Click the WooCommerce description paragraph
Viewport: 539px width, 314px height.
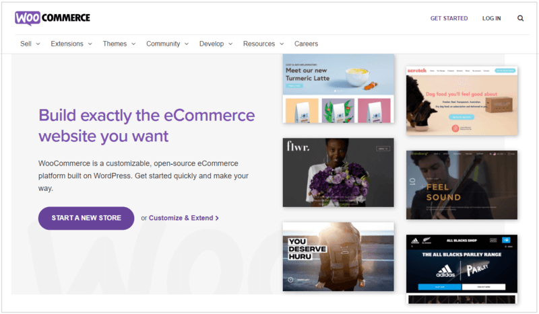click(x=144, y=175)
